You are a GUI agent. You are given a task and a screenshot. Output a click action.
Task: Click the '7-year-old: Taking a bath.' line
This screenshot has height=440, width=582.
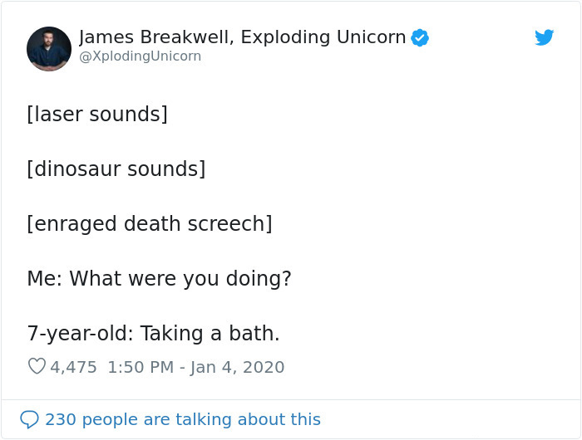[153, 333]
